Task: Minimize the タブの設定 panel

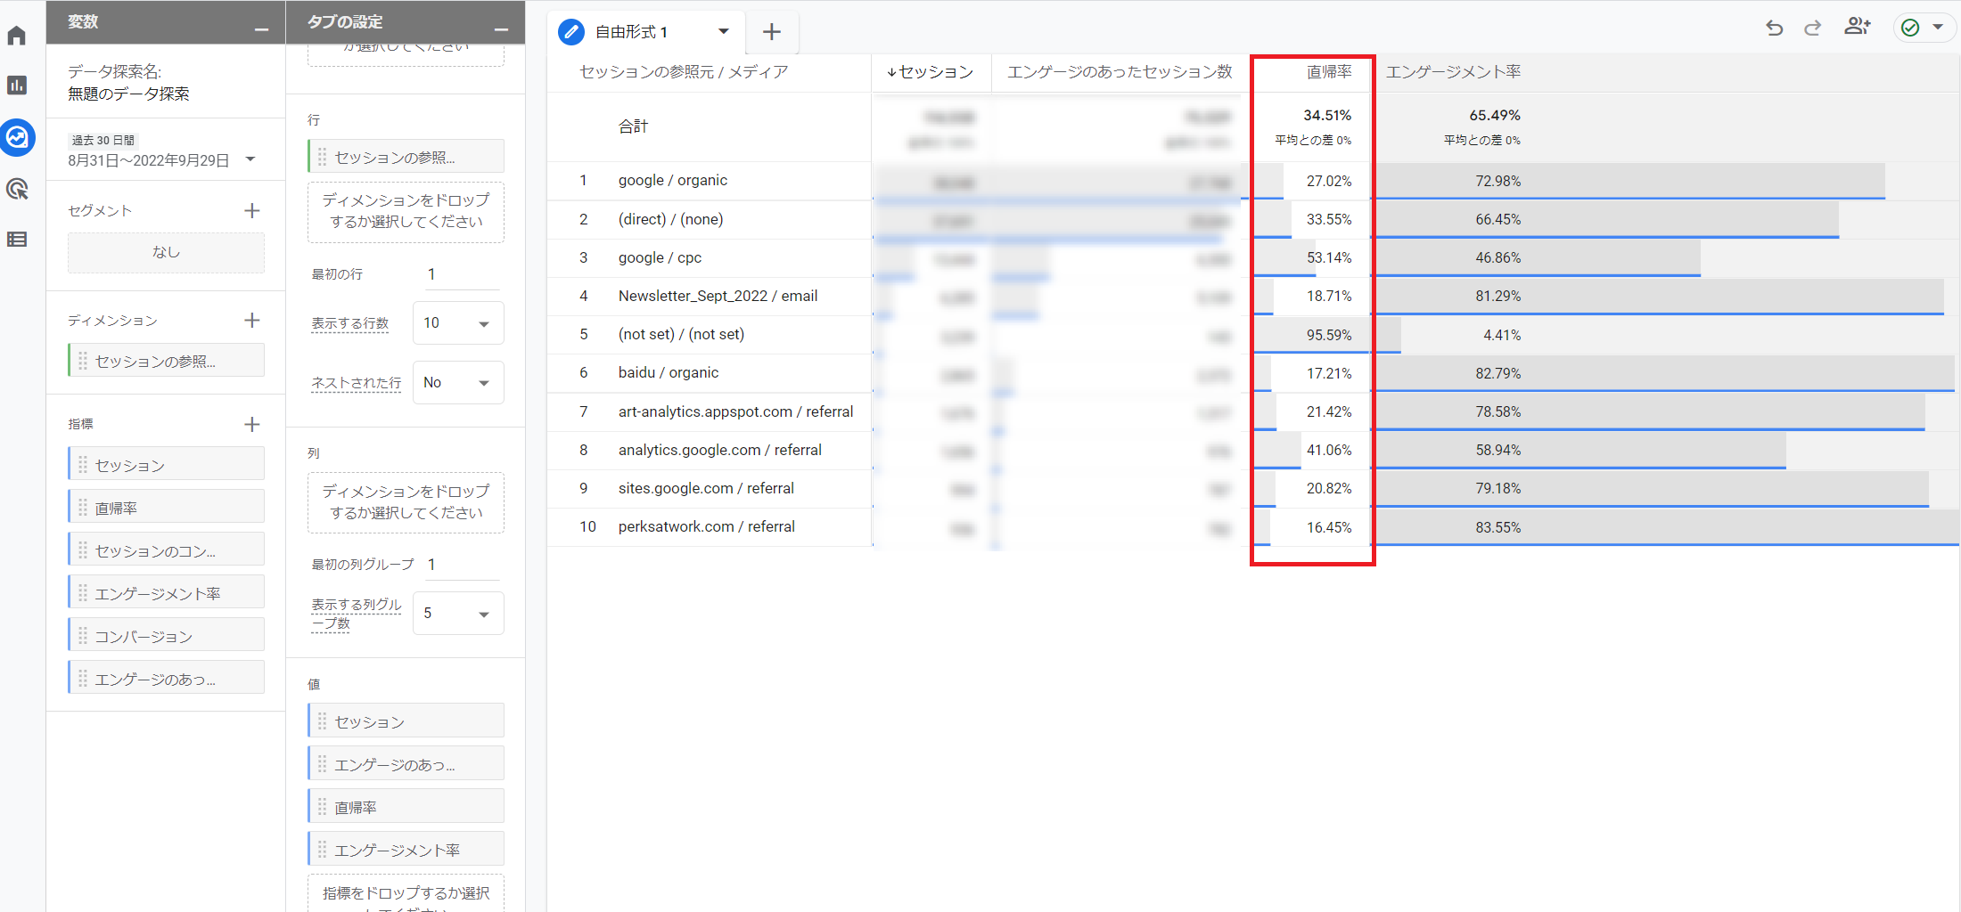Action: coord(501,29)
